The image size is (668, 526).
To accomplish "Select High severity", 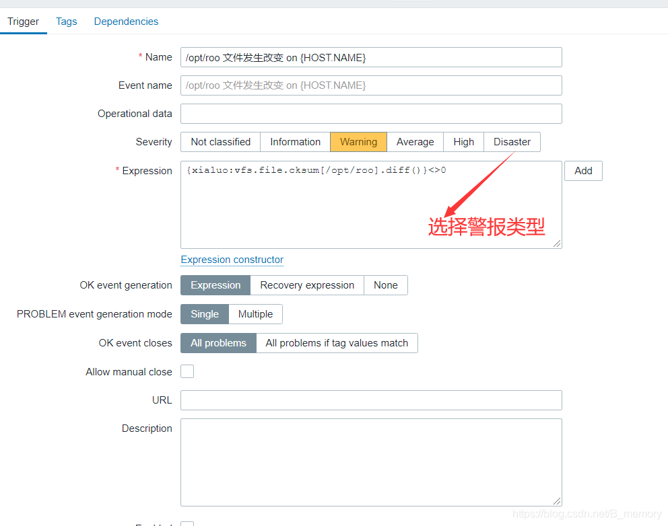I will coord(463,142).
